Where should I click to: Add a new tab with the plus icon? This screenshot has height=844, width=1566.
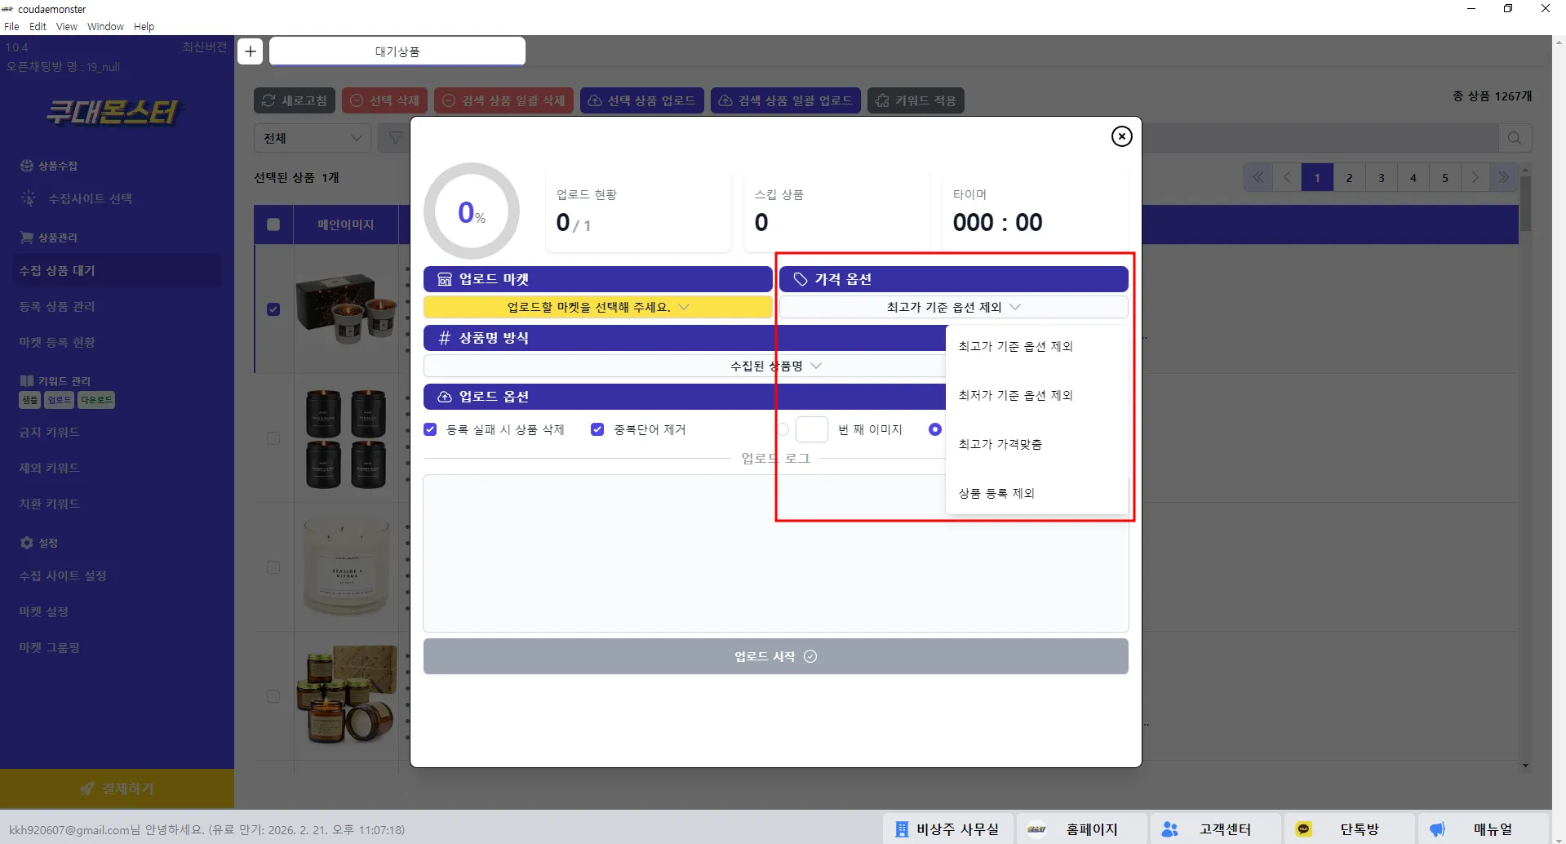[x=251, y=51]
